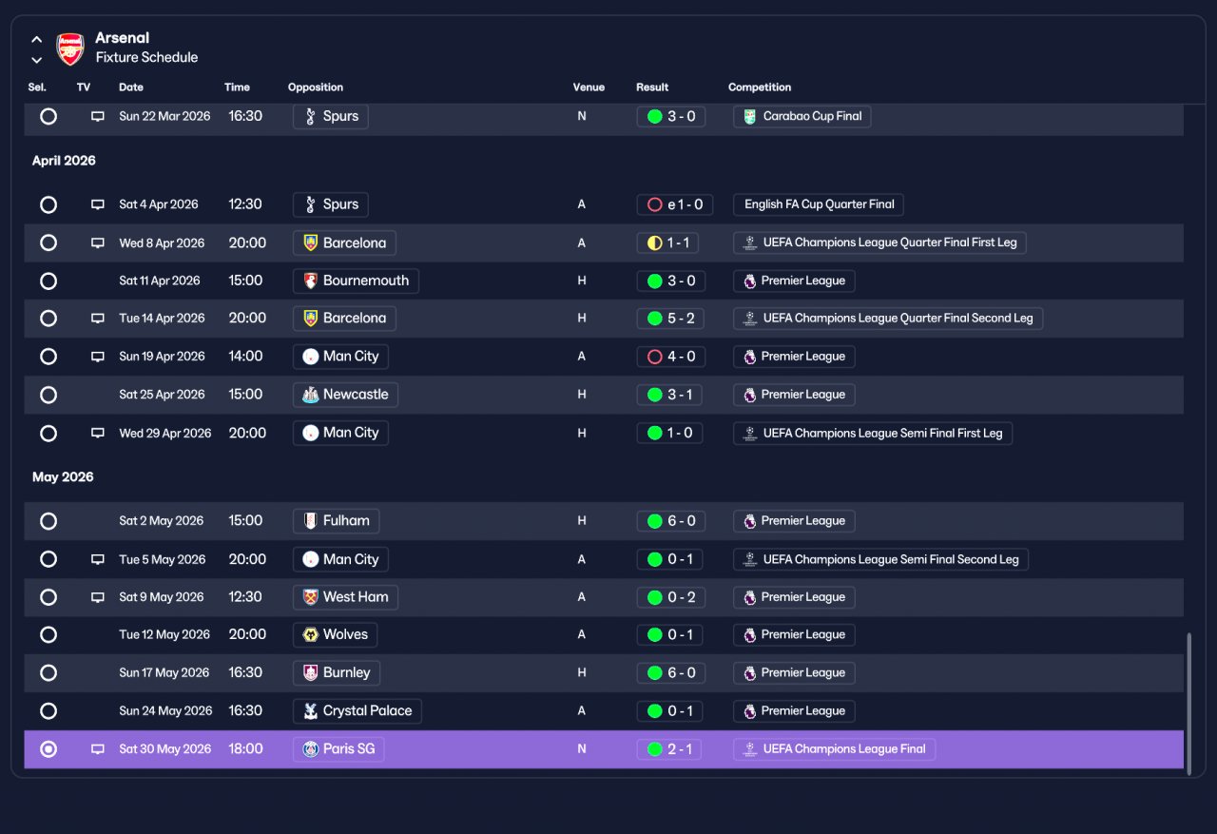Screen dimensions: 1217x834
Task: Select the Paris SG fixture radio button
Action: 48,749
